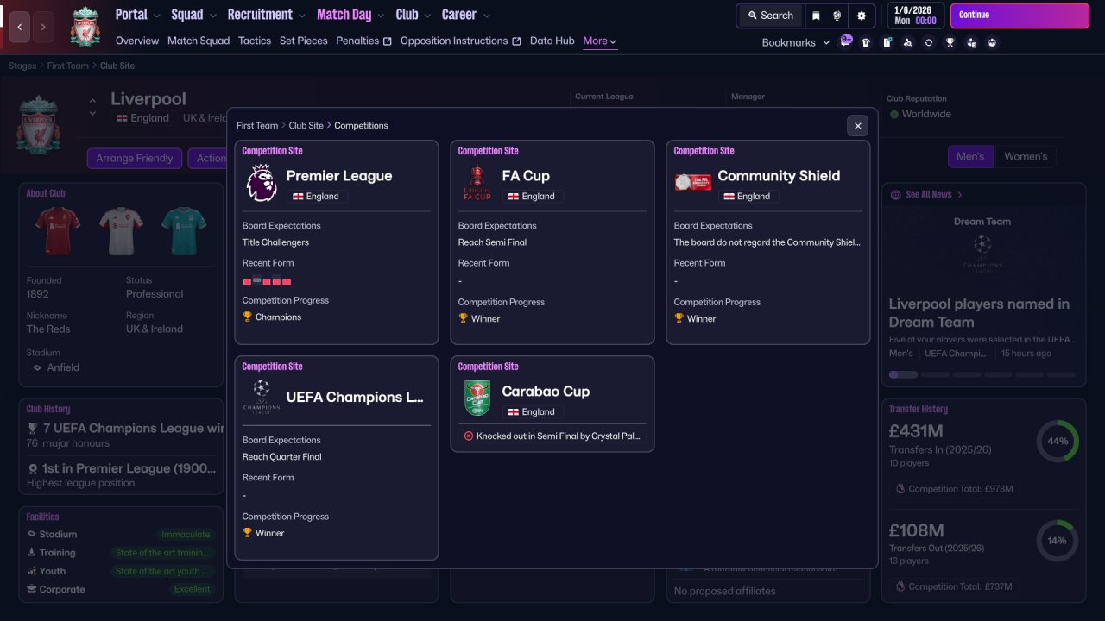Open the Tactics tab
The height and width of the screenshot is (621, 1105).
[255, 41]
